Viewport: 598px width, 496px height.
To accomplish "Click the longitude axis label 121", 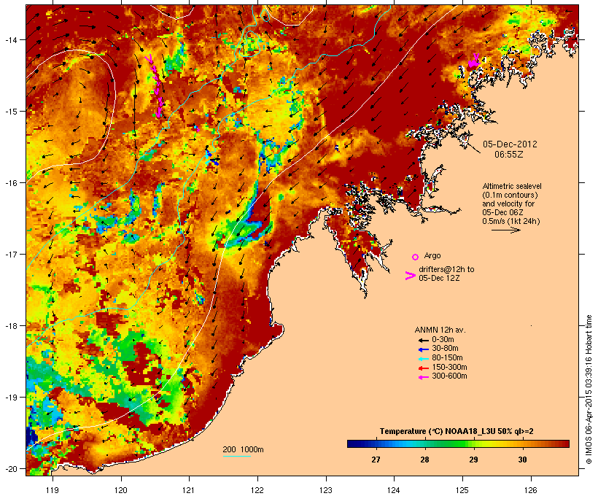I will click(x=189, y=490).
